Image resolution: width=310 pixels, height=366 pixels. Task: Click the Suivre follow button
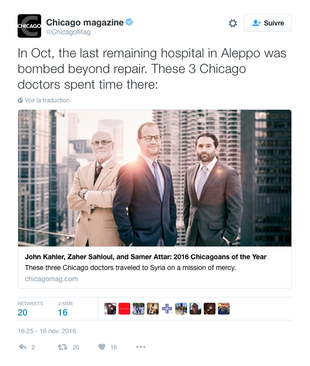coord(267,23)
